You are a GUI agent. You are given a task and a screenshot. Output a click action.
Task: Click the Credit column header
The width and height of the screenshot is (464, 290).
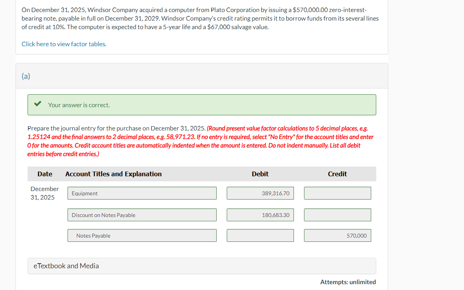337,174
